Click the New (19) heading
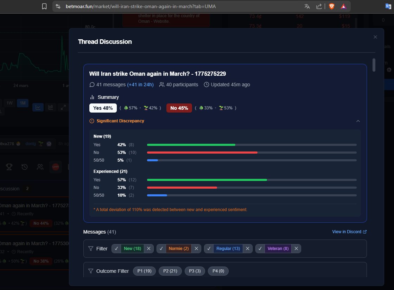The height and width of the screenshot is (290, 394). coord(102,136)
